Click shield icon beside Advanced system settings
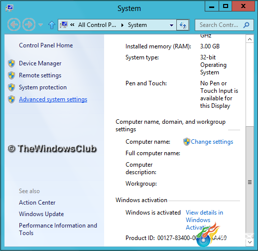This screenshot has width=258, height=251. pyautogui.click(x=11, y=99)
